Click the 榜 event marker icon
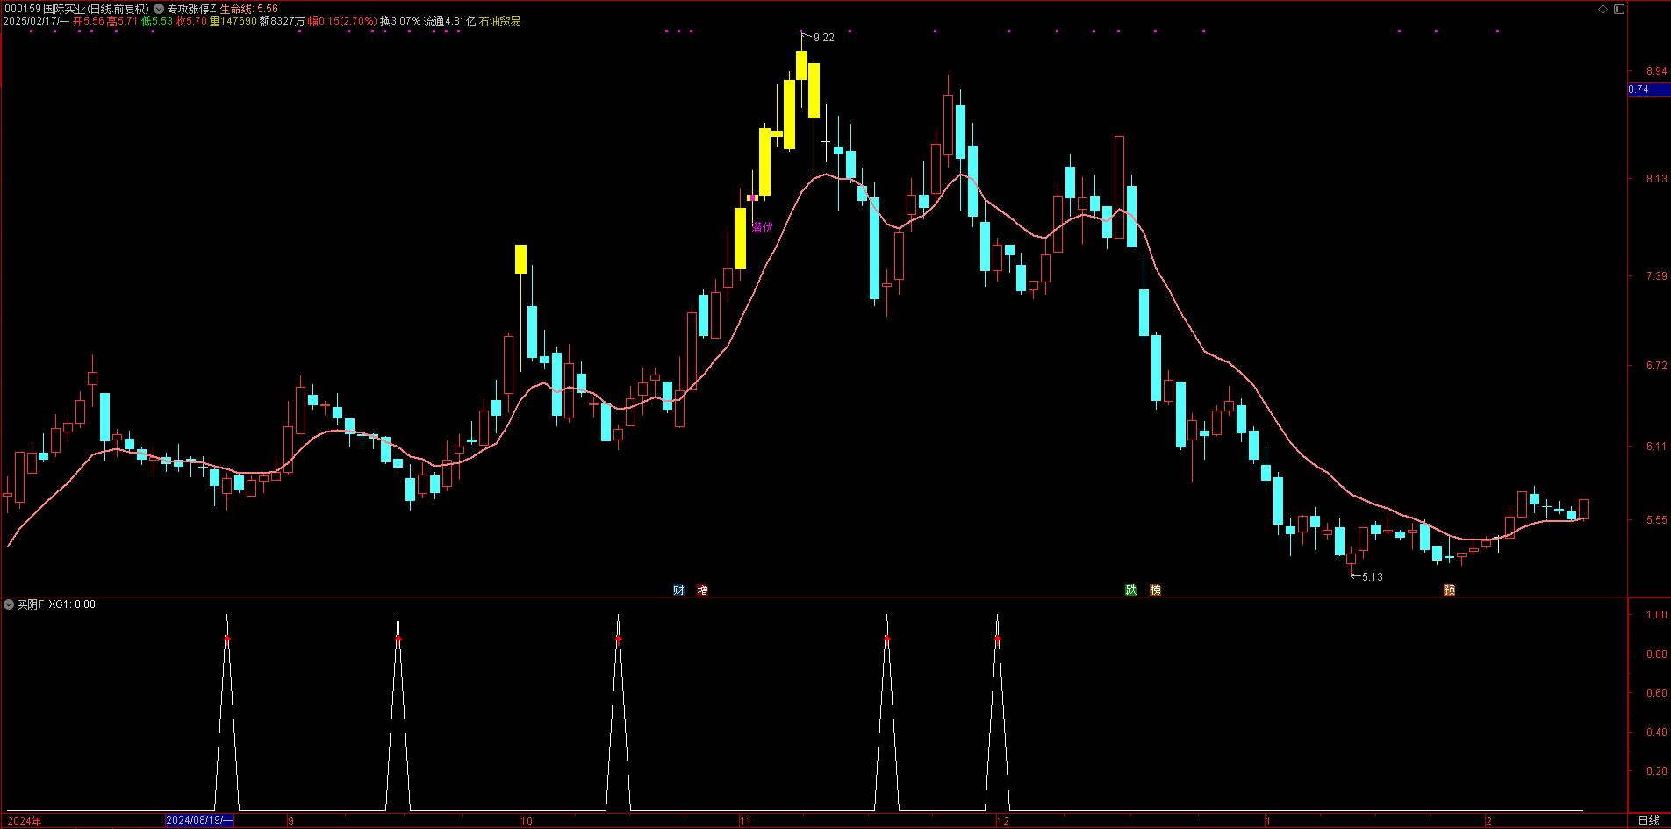Viewport: 1671px width, 829px height. click(1156, 590)
